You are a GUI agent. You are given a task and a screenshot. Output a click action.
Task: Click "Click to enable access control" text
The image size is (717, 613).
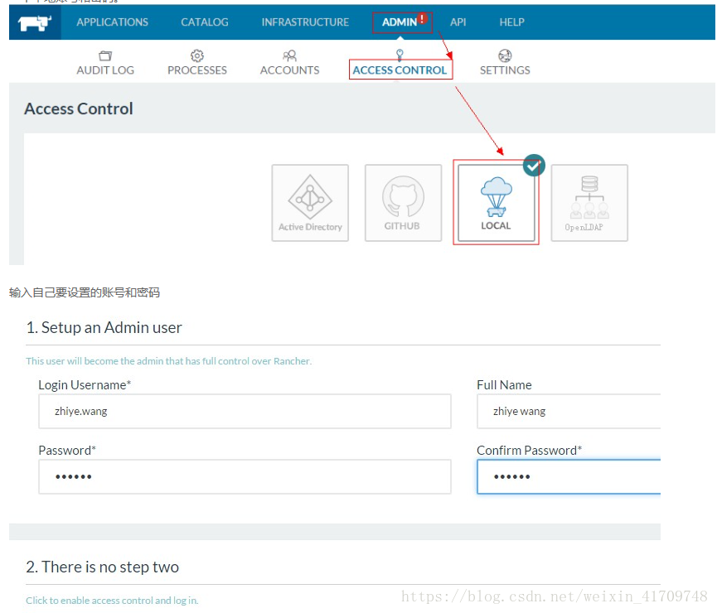coord(112,601)
